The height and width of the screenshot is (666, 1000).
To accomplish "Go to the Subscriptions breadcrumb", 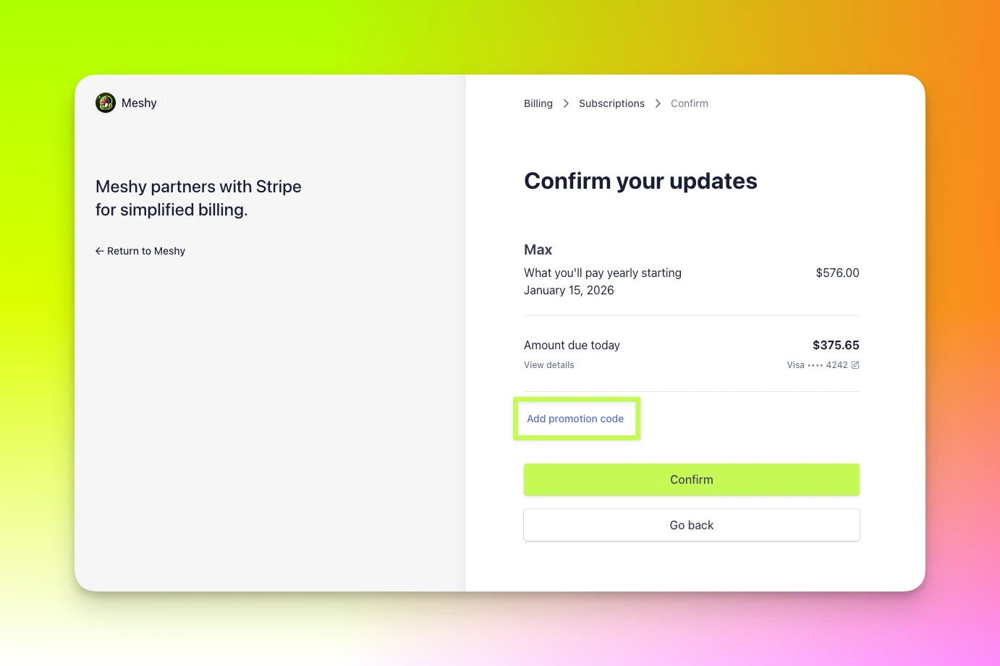I will pyautogui.click(x=611, y=103).
